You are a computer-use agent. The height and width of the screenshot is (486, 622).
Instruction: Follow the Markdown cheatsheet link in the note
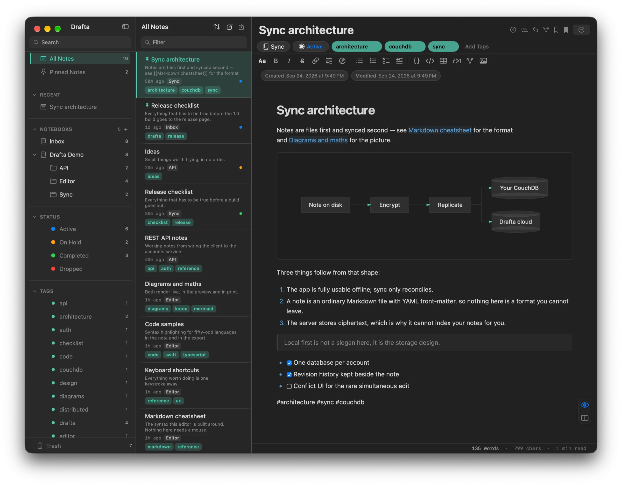point(440,130)
